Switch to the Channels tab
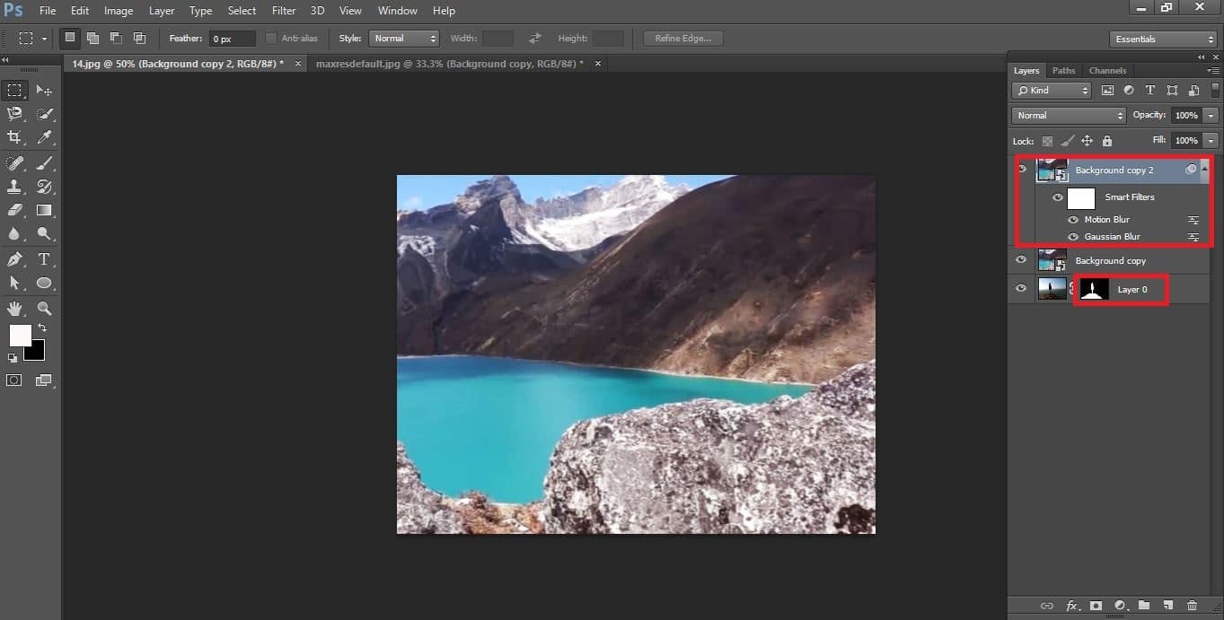The width and height of the screenshot is (1224, 620). click(x=1107, y=70)
